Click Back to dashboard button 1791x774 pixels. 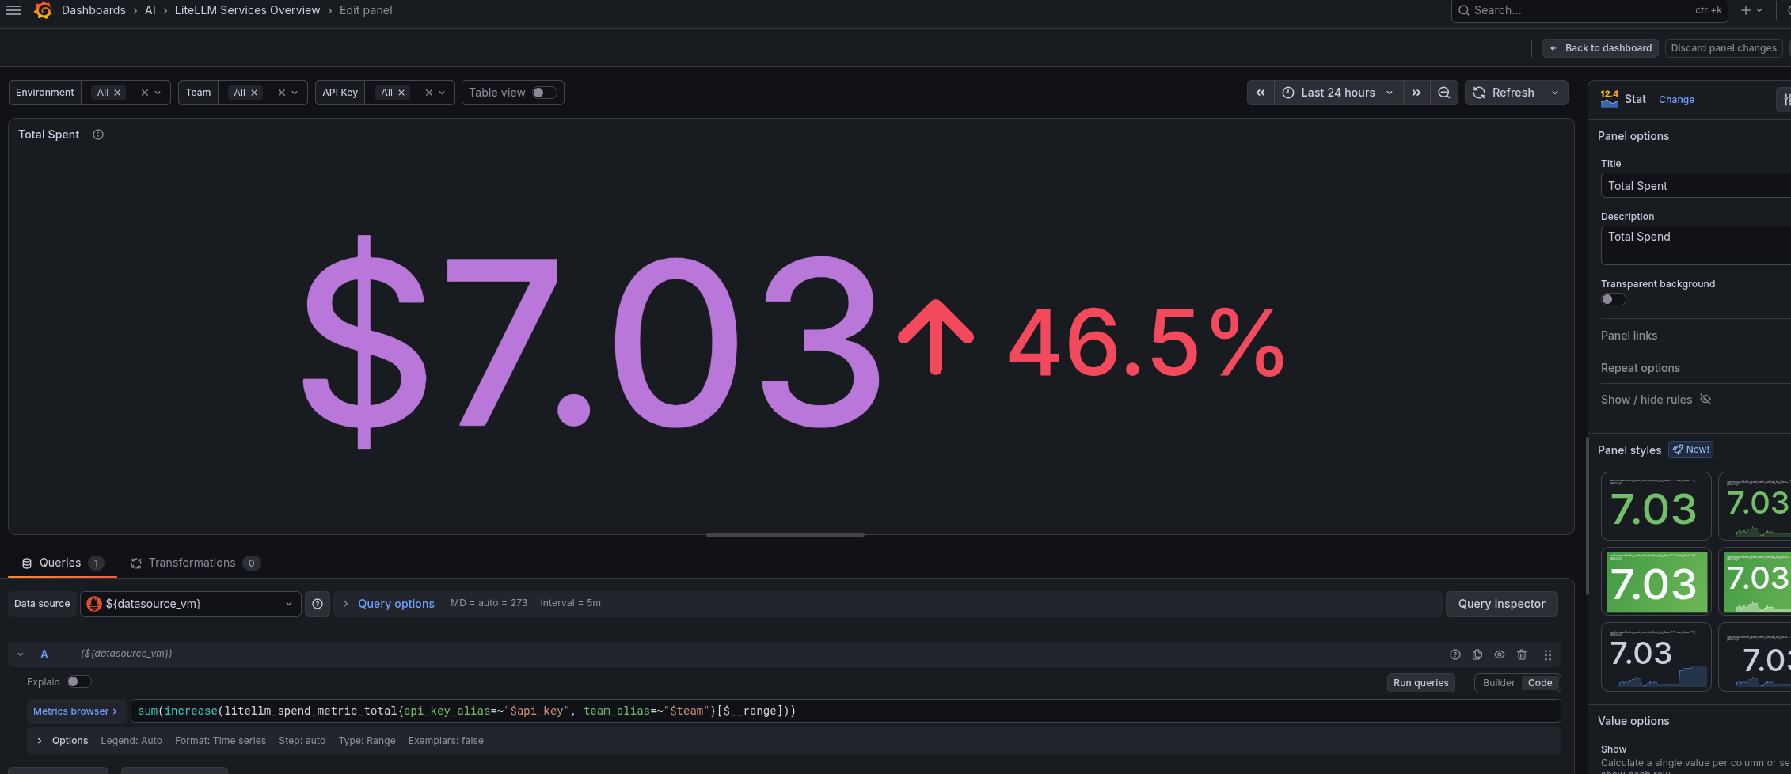1601,48
